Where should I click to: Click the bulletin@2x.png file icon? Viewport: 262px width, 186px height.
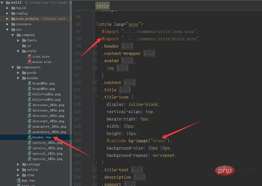[x=30, y=94]
